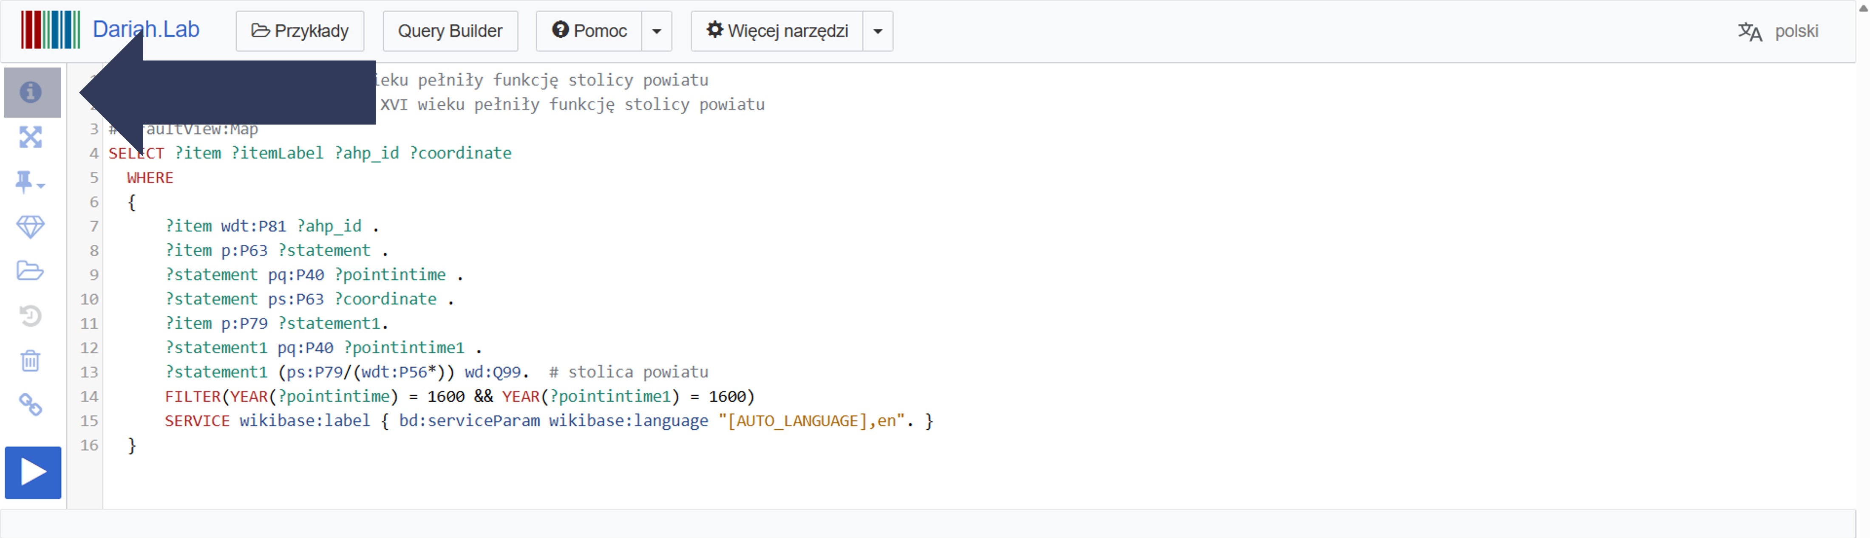Change the language from polski

pos(1779,31)
